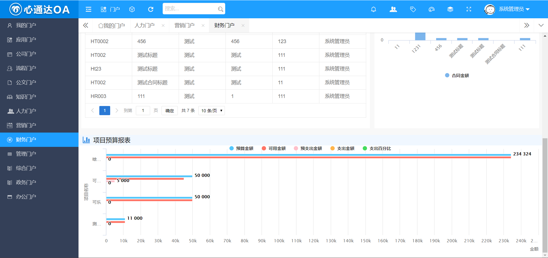Click the scrollbar up arrow
The height and width of the screenshot is (258, 548).
[545, 36]
